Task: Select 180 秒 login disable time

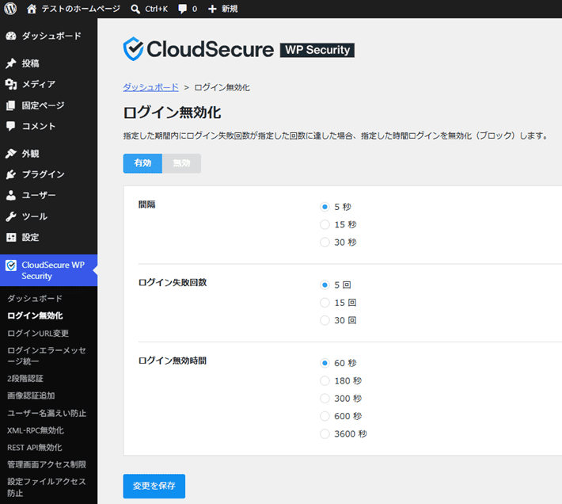Action: 325,380
